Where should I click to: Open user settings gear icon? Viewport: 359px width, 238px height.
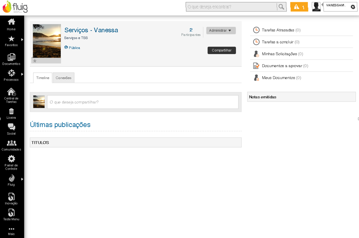[353, 7]
